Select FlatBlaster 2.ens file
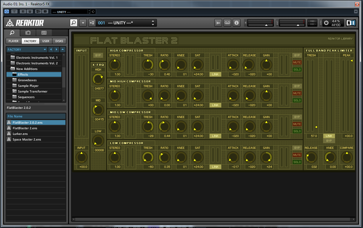This screenshot has width=363, height=228. coord(36,128)
